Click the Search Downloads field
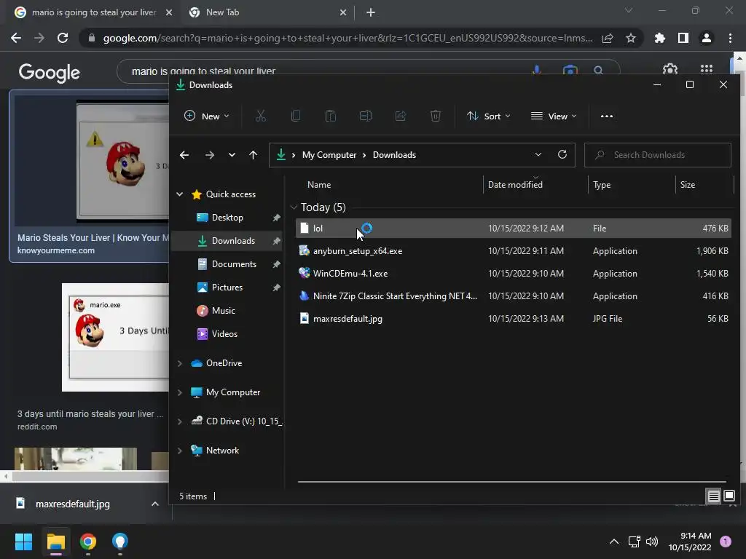 (658, 155)
